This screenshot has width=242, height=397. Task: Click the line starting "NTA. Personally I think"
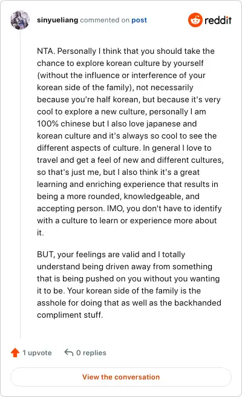(x=126, y=51)
